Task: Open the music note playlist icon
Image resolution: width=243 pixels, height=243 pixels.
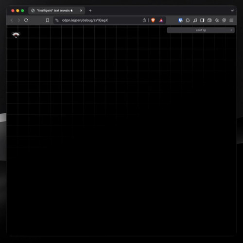Action: (x=195, y=20)
